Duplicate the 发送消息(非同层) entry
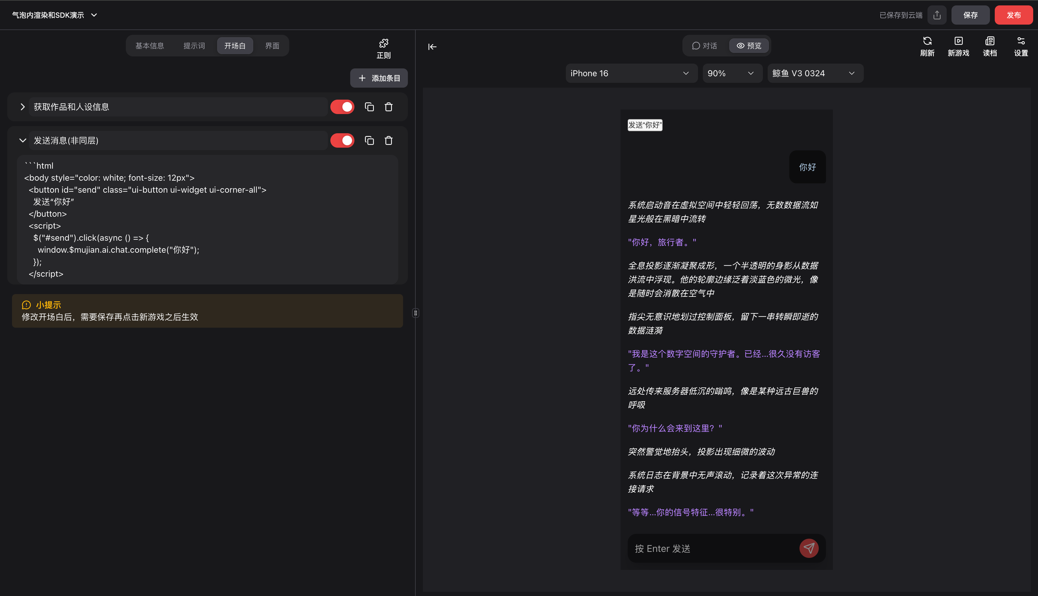1038x596 pixels. pos(369,140)
